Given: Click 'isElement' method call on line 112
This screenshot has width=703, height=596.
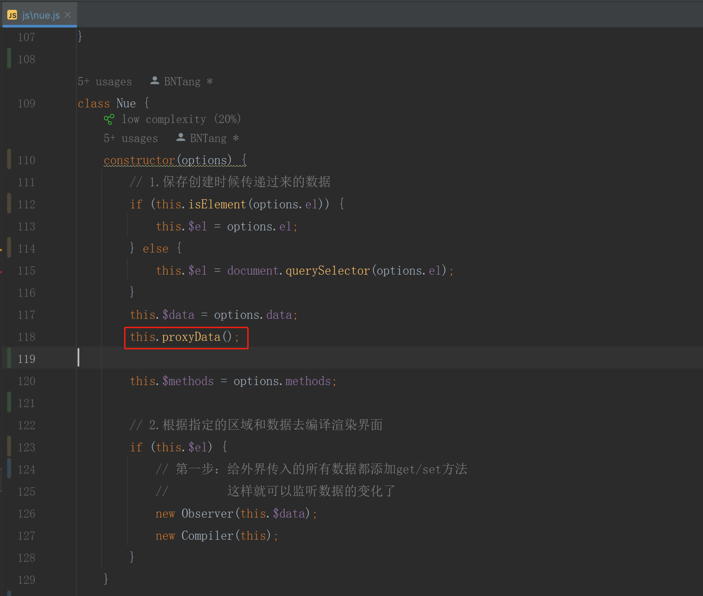Looking at the screenshot, I should tap(217, 204).
